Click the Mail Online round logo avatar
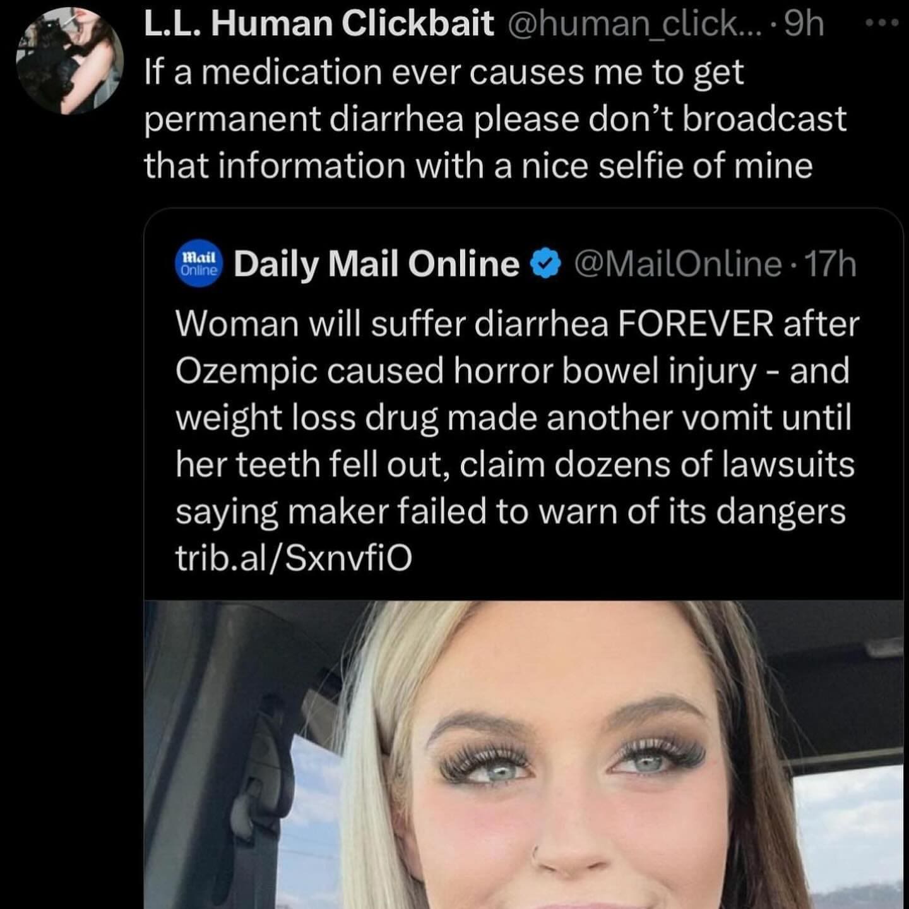The height and width of the screenshot is (909, 909). tap(199, 264)
